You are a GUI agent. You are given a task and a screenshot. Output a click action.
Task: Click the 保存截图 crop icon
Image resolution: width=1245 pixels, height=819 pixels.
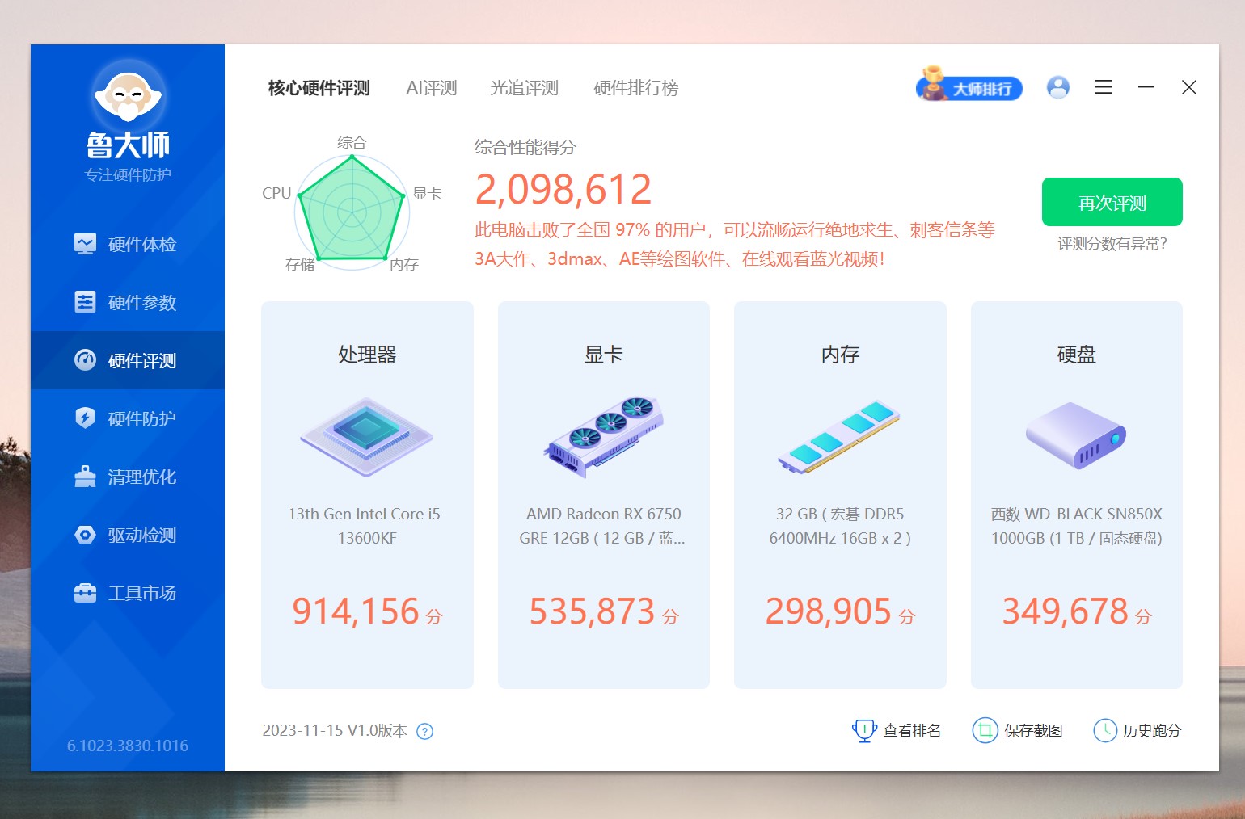click(x=985, y=731)
